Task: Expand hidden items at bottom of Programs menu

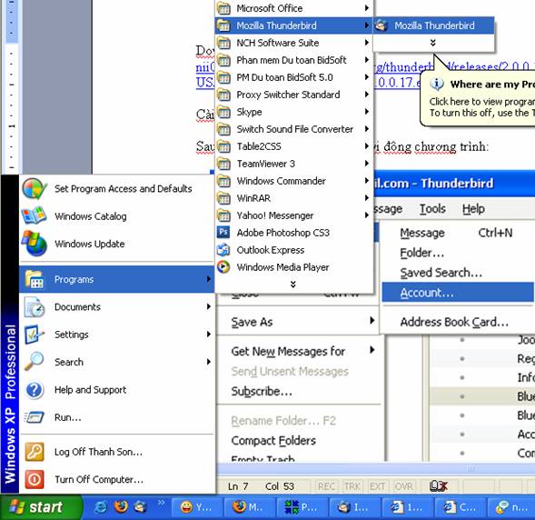Action: pos(293,284)
